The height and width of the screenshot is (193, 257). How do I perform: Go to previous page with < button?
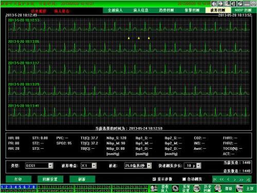(228, 180)
